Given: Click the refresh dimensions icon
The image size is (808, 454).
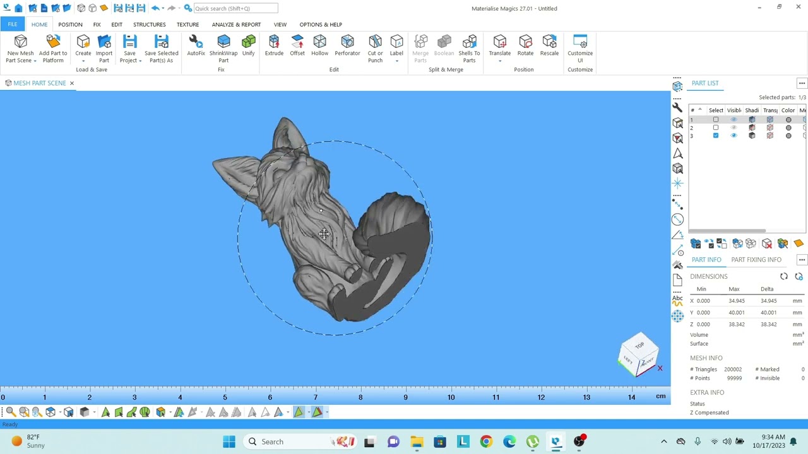Looking at the screenshot, I should click(784, 276).
